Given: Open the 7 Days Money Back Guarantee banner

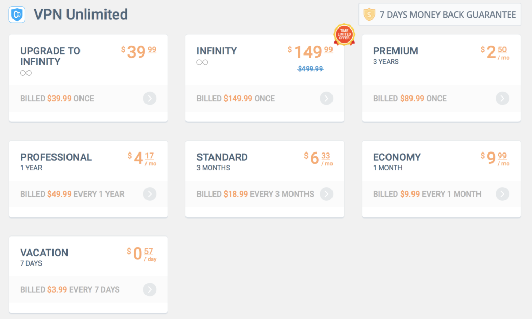Looking at the screenshot, I should click(440, 15).
